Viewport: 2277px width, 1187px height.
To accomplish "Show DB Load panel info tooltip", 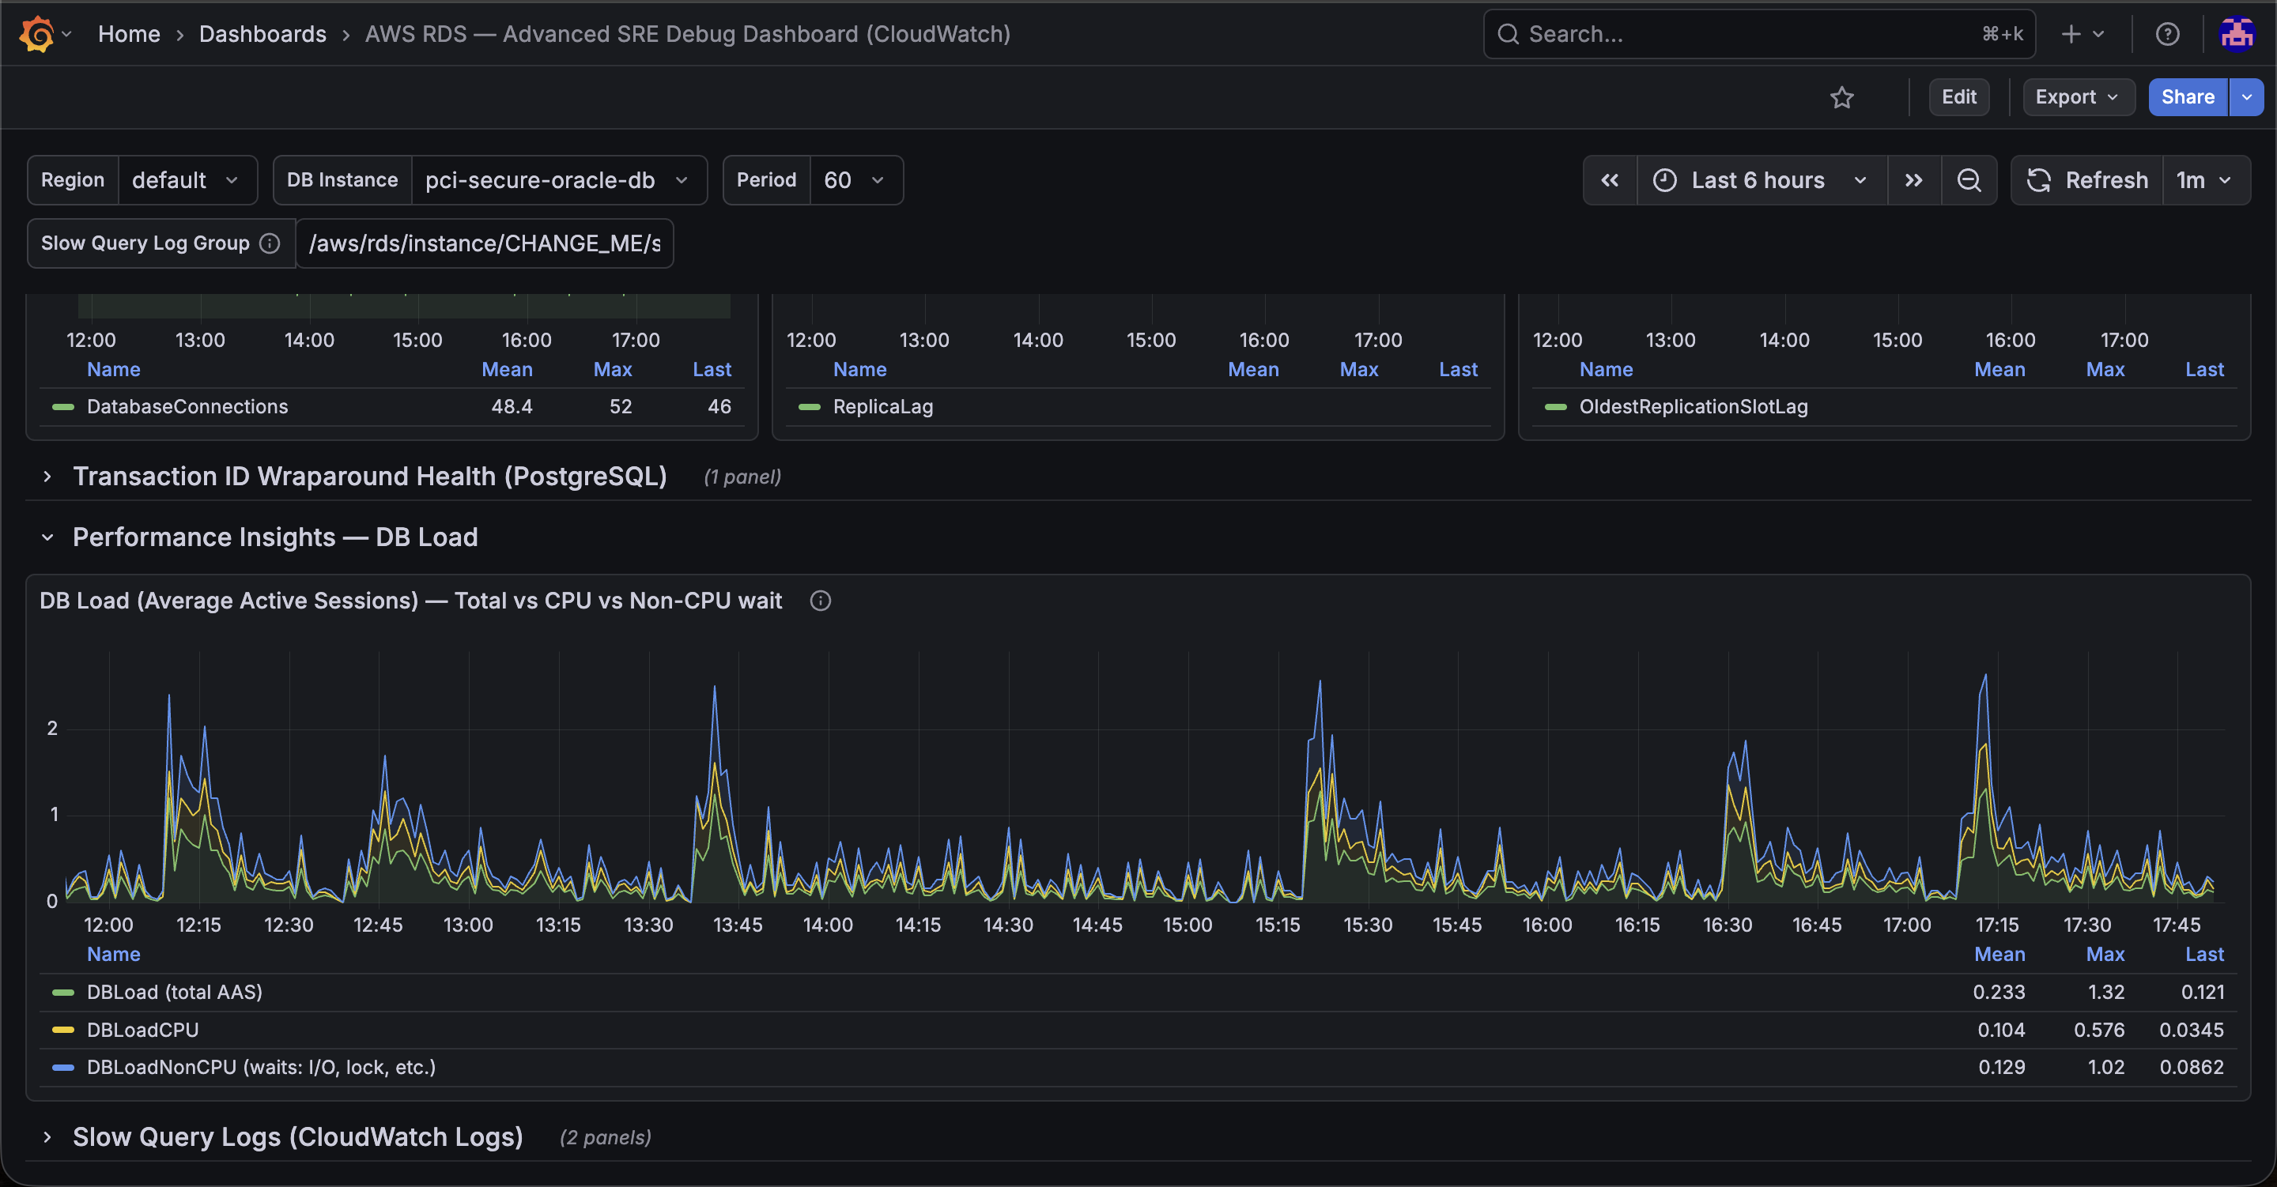I will [821, 601].
